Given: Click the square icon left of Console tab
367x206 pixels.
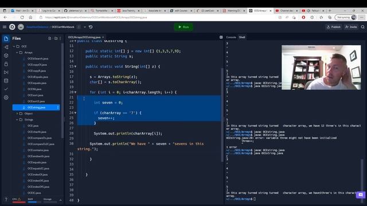Looking at the screenshot, I should tap(221, 37).
